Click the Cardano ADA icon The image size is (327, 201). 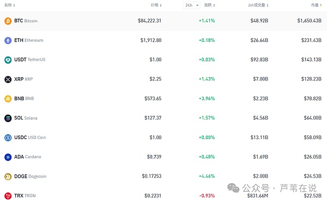8,157
